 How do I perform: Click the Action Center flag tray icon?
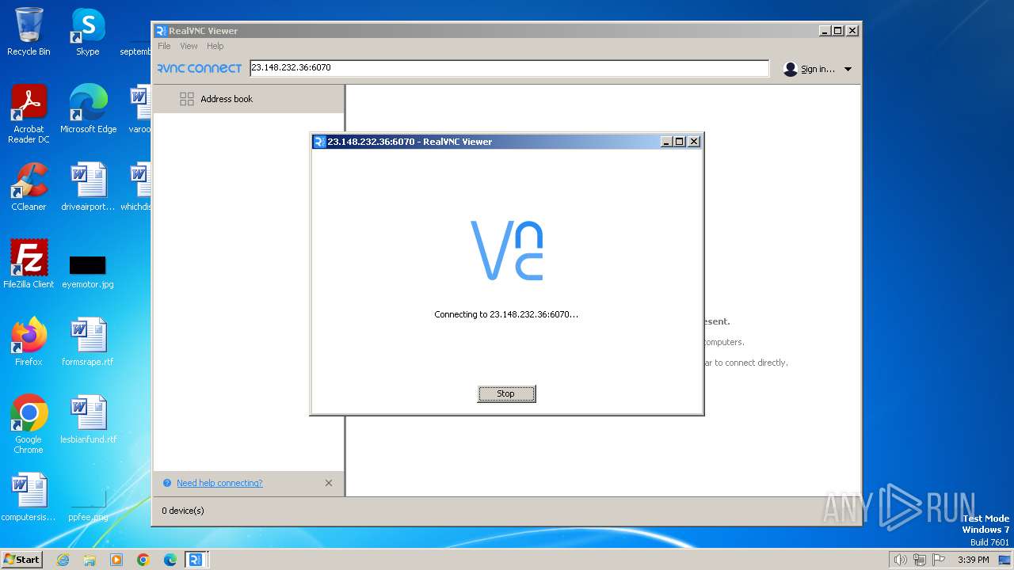(940, 560)
